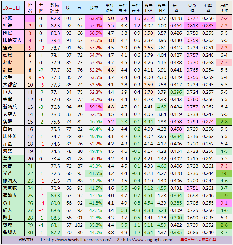
Task: Select the 10月1日 date header cell
Action: (13, 8)
